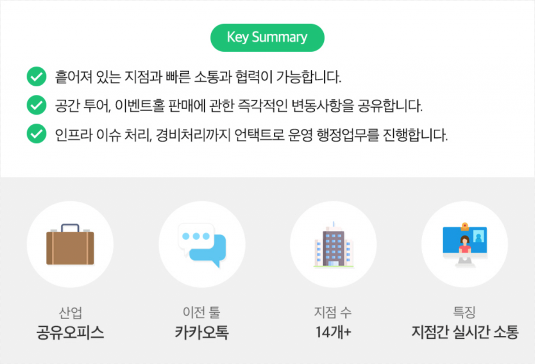Click the 이전 툴 label
Image resolution: width=535 pixels, height=364 pixels.
pyautogui.click(x=202, y=313)
